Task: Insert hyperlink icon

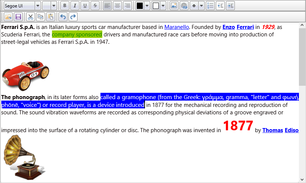Action: 184,6
